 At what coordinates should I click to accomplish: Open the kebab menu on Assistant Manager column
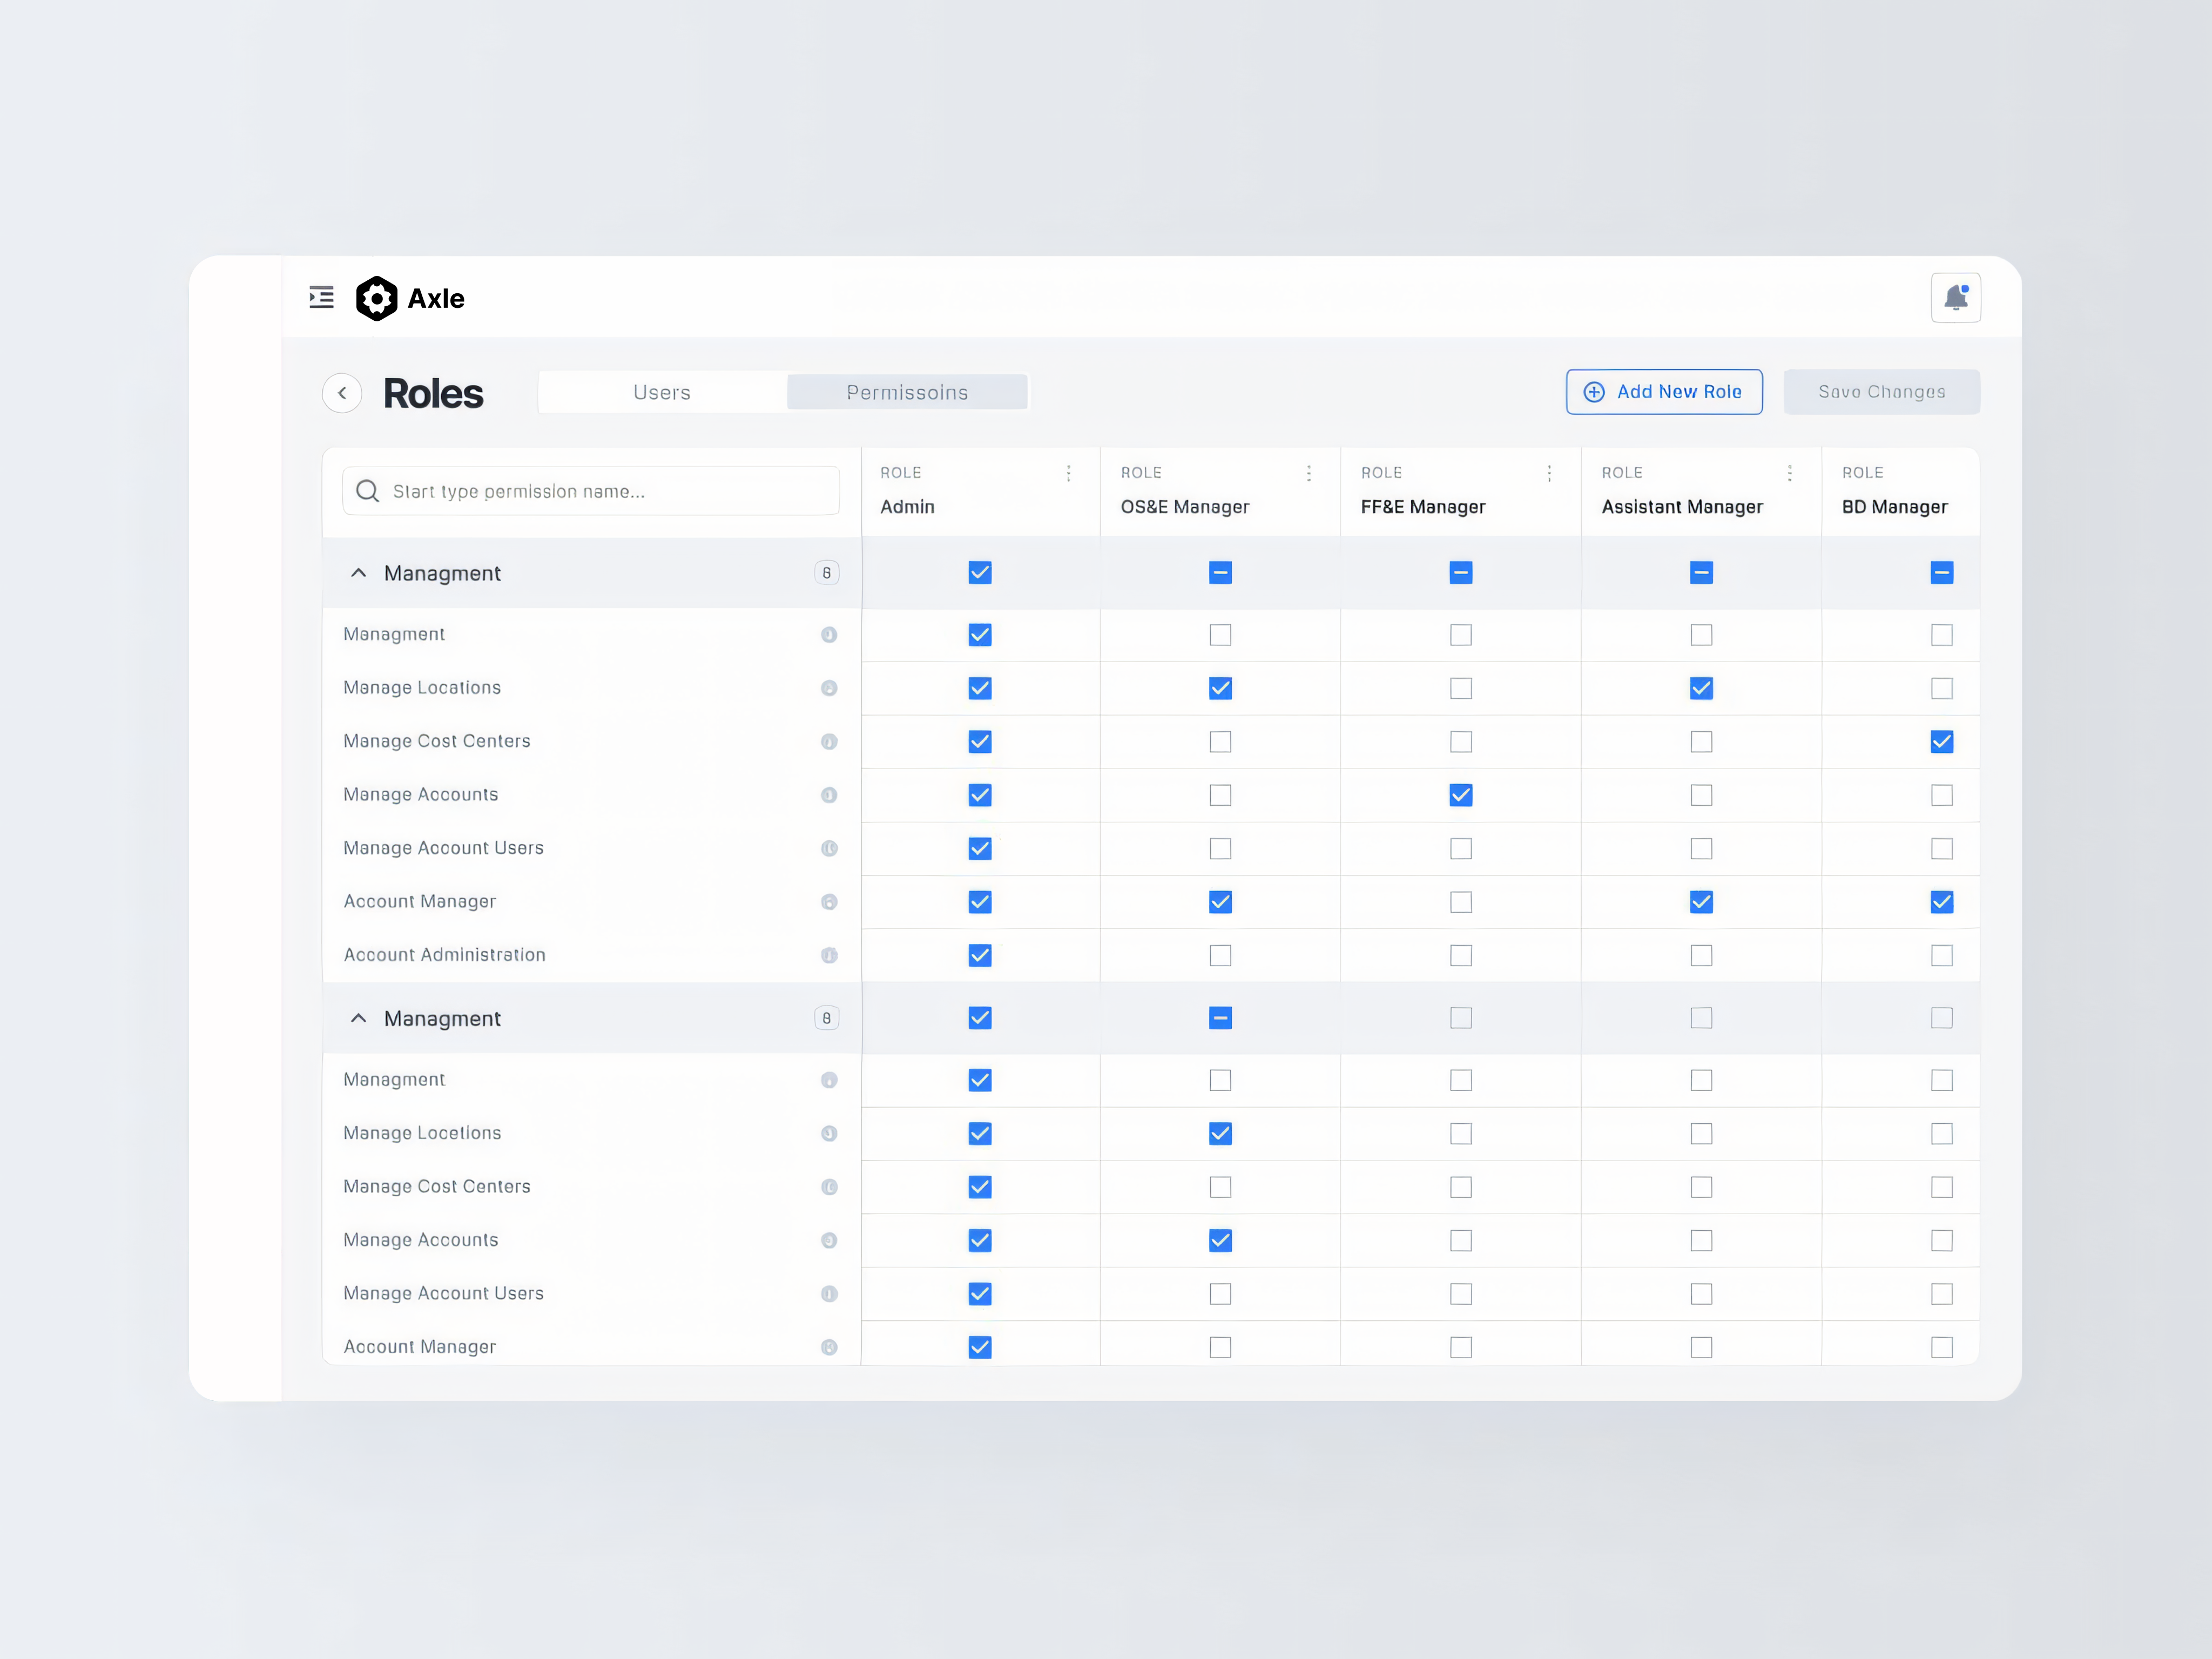coord(1790,473)
